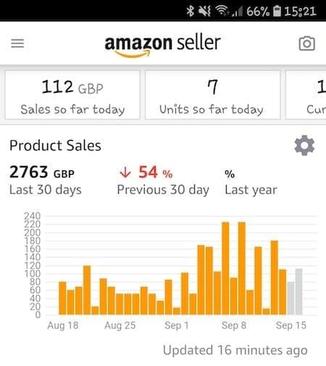Open Product Sales settings gear
326x366 pixels.
pyautogui.click(x=304, y=146)
